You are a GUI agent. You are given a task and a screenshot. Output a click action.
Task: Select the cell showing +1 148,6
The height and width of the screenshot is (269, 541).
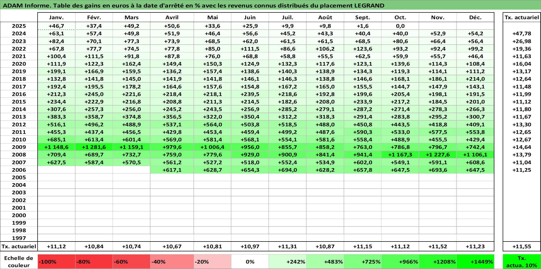pos(57,147)
